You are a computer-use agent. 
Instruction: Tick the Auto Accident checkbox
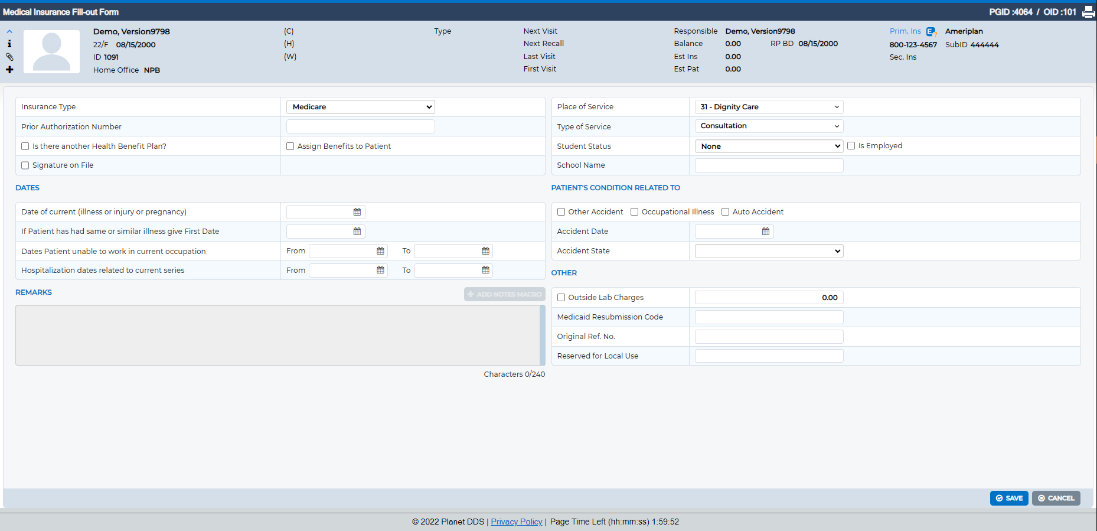(x=726, y=212)
